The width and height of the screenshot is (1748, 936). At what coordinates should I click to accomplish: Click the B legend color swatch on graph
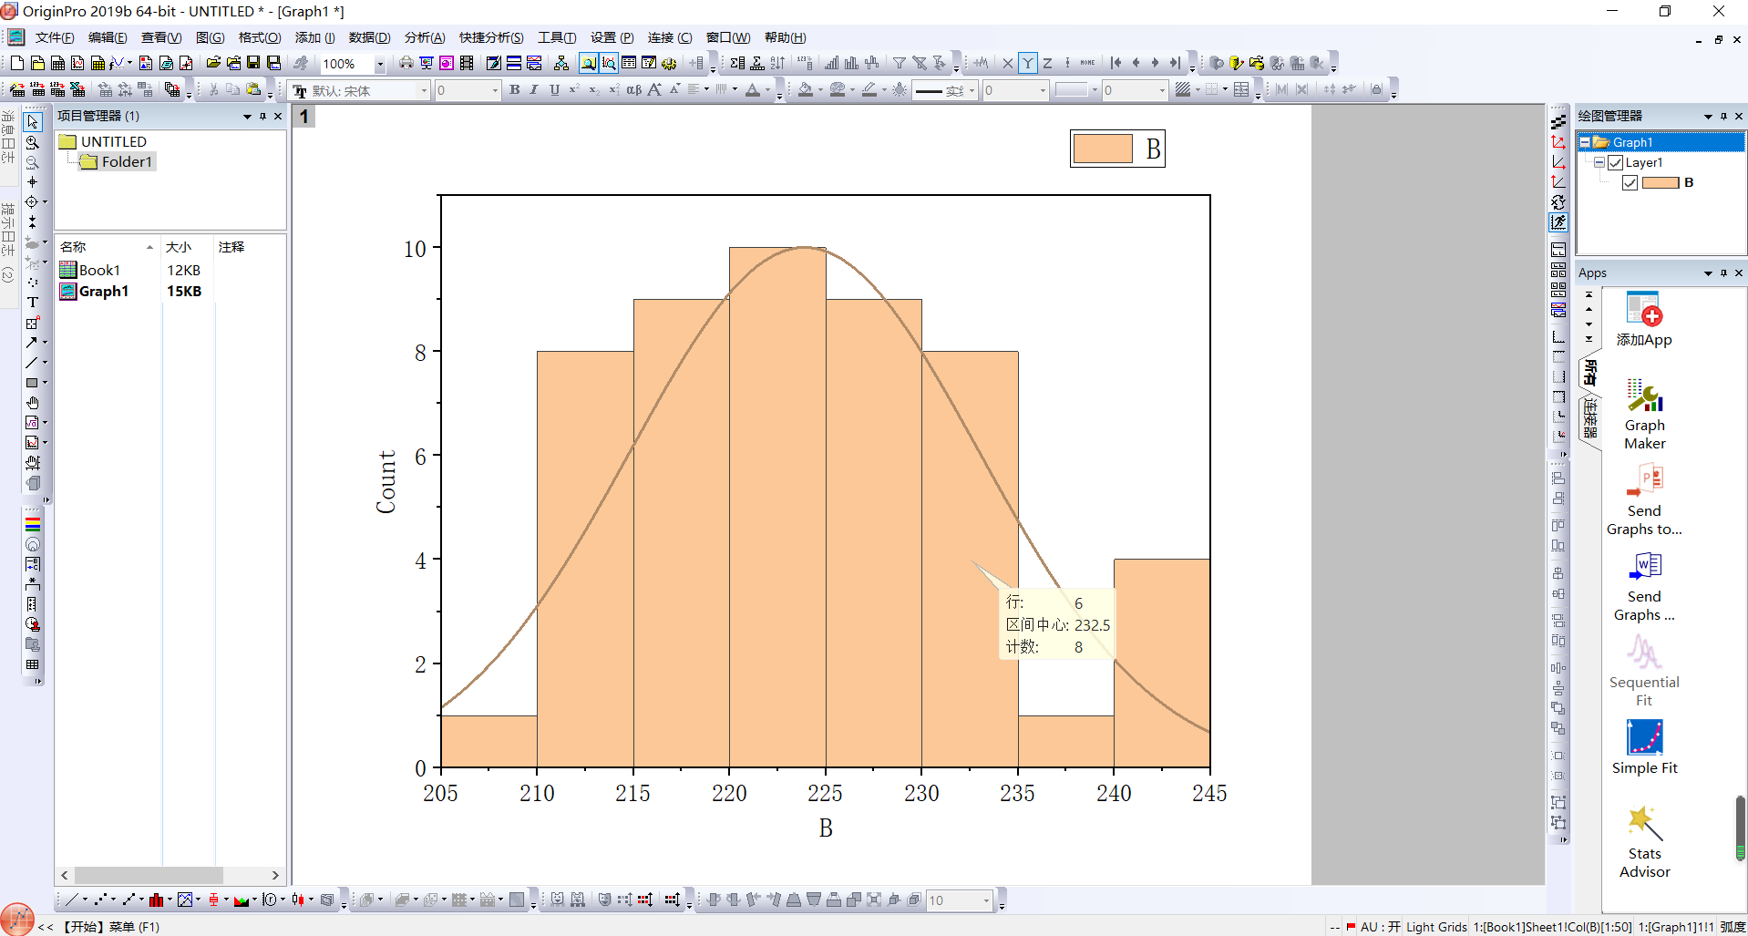[1103, 149]
